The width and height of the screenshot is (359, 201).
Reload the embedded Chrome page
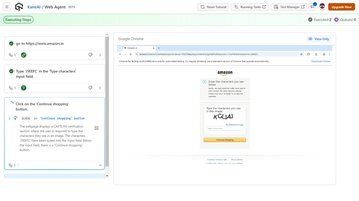pos(131,54)
